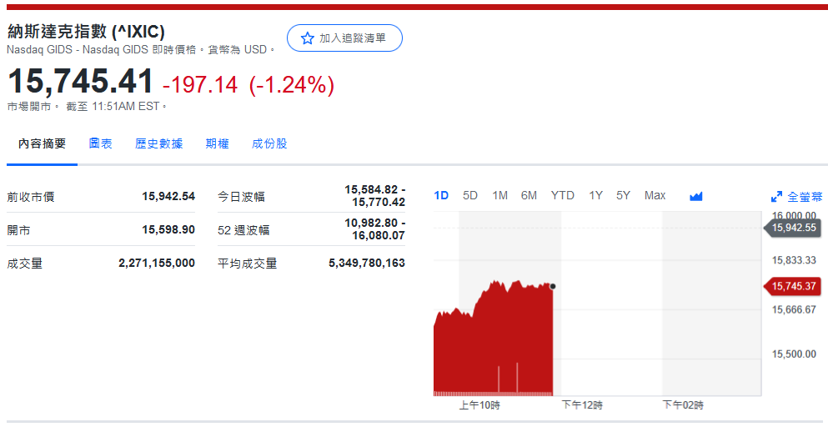This screenshot has width=828, height=427.
Task: Select the 5D chart range
Action: point(470,195)
